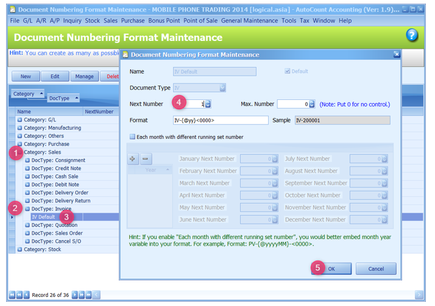Click the OK button
The image size is (435, 306).
click(331, 269)
